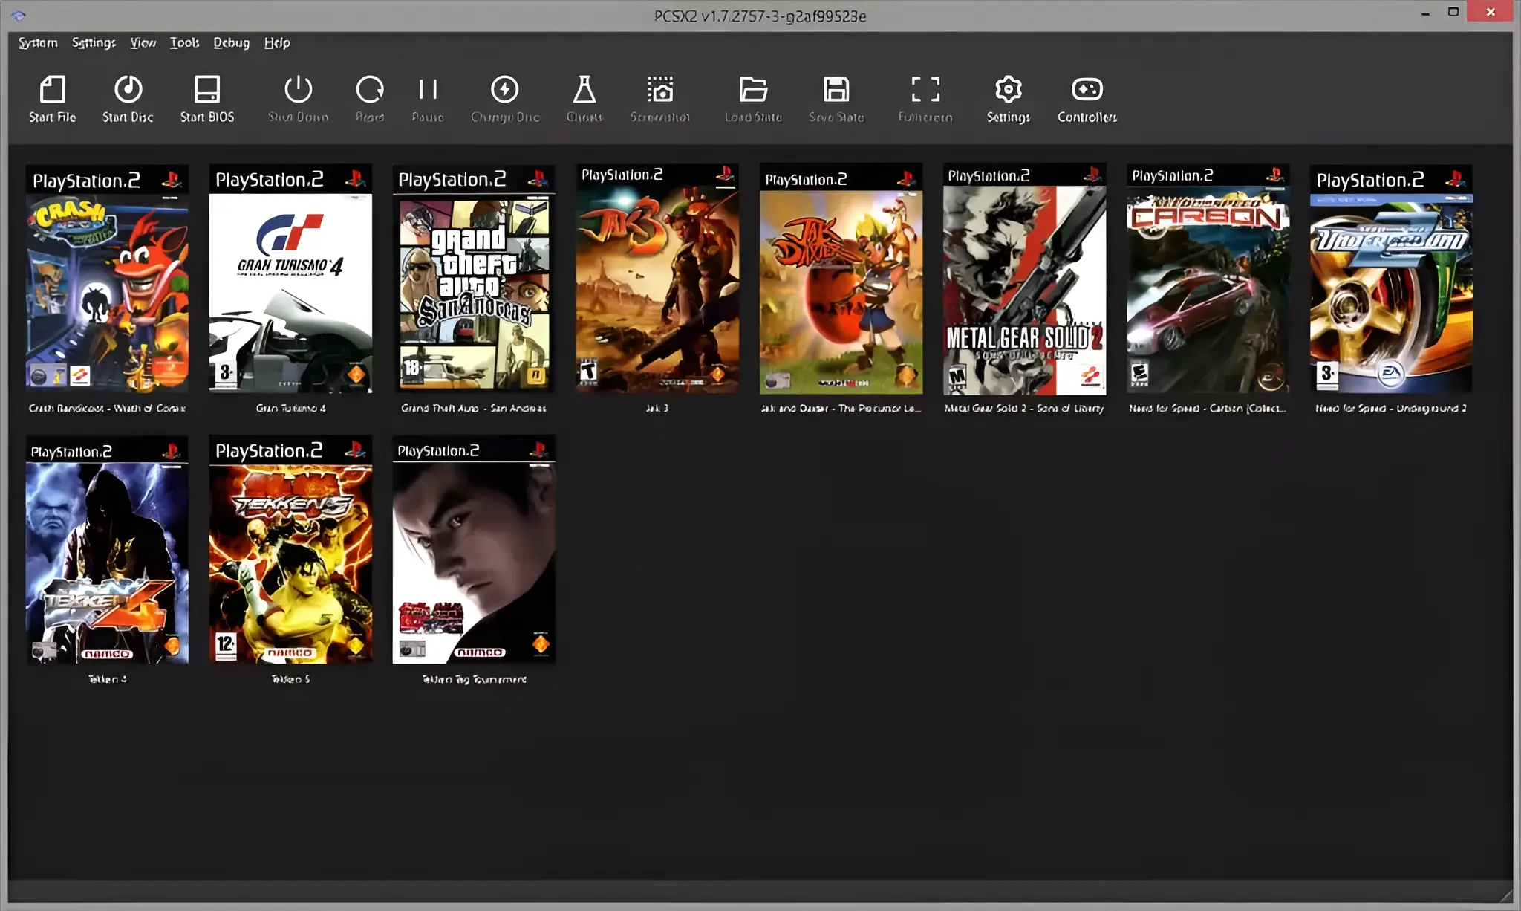1521x911 pixels.
Task: Open the Start File dialog
Action: pos(52,97)
